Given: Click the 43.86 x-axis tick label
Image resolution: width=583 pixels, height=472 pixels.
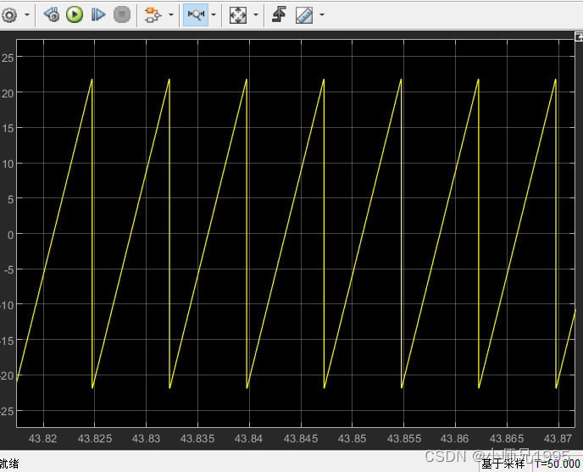Looking at the screenshot, I should click(x=455, y=439).
